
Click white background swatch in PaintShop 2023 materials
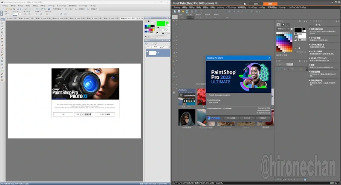(x=303, y=36)
